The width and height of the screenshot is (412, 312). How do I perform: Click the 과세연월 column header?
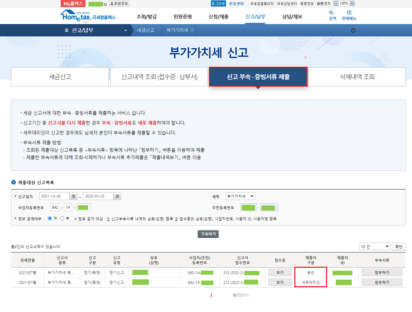[27, 260]
